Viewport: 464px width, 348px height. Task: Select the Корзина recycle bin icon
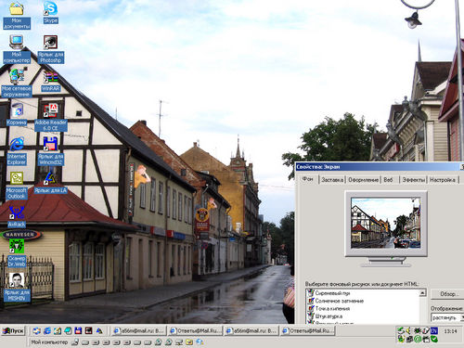click(17, 114)
